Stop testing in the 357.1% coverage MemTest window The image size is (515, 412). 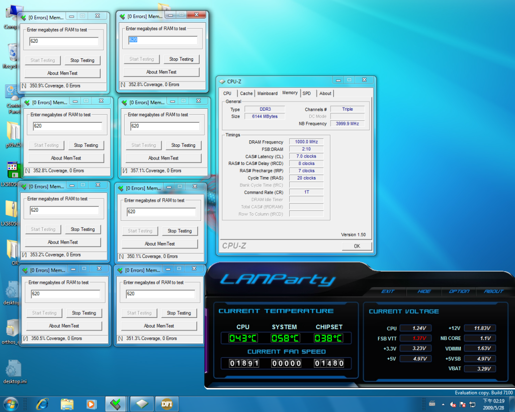pos(183,145)
